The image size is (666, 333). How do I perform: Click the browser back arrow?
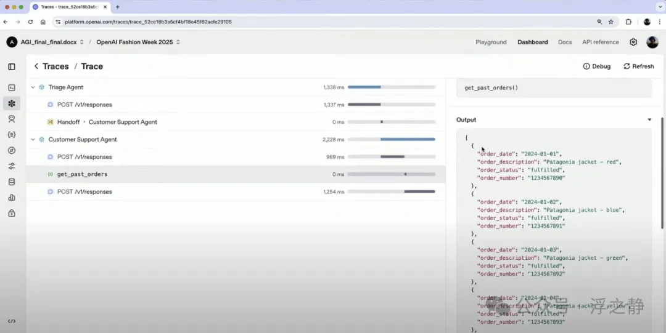pyautogui.click(x=6, y=22)
